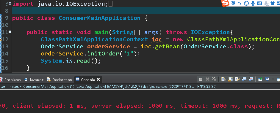Click the terminated launch description in the console
280x113 pixels.
tap(108, 87)
